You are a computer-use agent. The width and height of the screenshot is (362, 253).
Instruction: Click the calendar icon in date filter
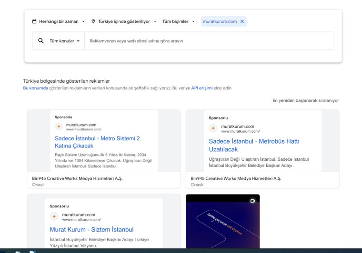(34, 21)
